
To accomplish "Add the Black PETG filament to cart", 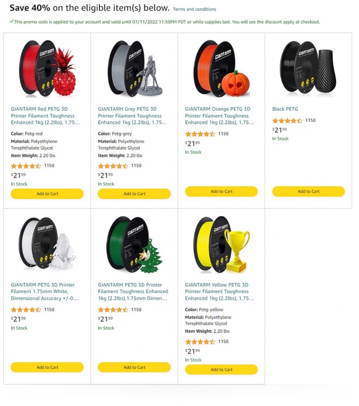I will (x=309, y=191).
